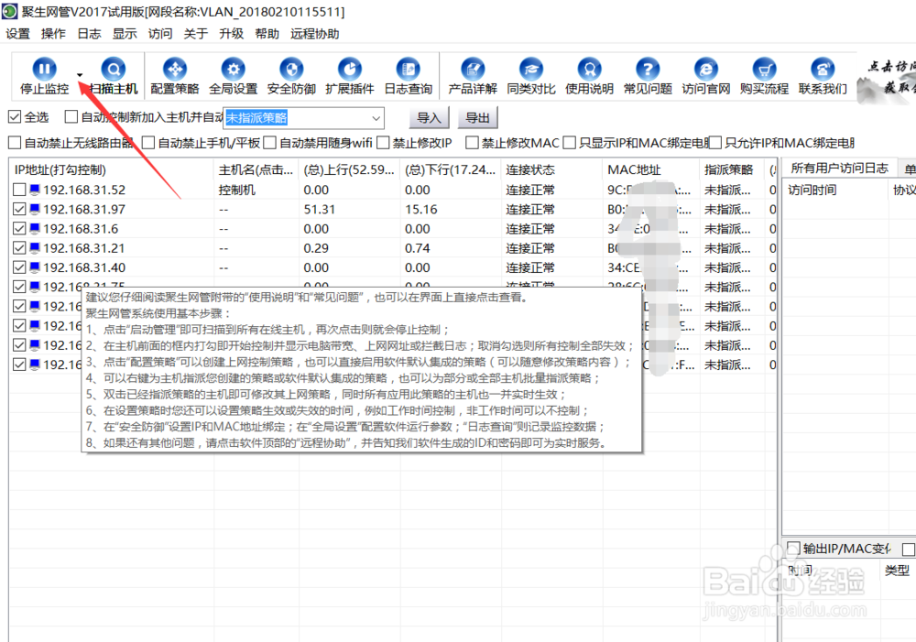Open the 帮助 menu
This screenshot has height=642, width=916.
coord(267,34)
